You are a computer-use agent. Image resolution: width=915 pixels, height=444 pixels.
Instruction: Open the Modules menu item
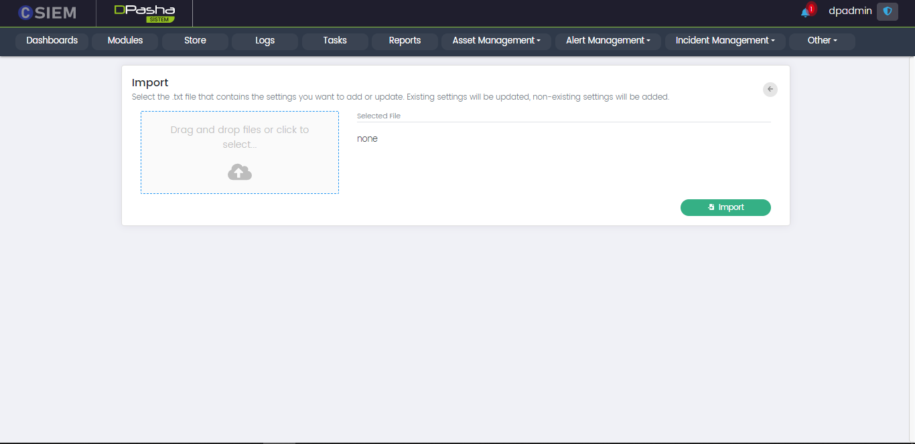tap(125, 41)
